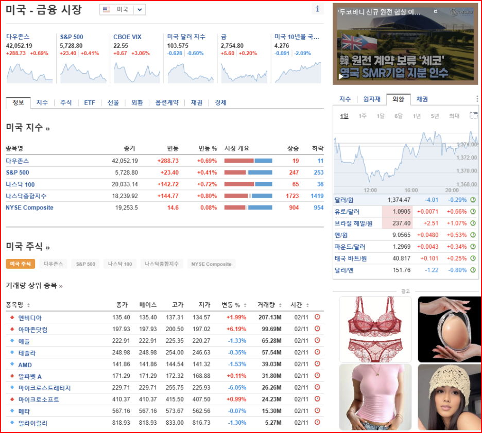Screen dimensions: 482x433
Task: Switch the forex chart to 1주 range
Action: tap(363, 116)
